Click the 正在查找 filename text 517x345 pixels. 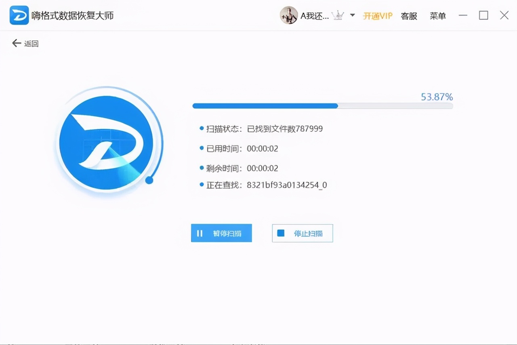287,185
